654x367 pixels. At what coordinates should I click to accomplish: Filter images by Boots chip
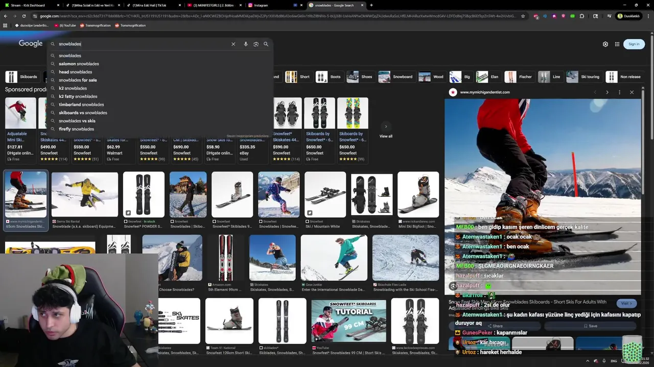tap(329, 77)
